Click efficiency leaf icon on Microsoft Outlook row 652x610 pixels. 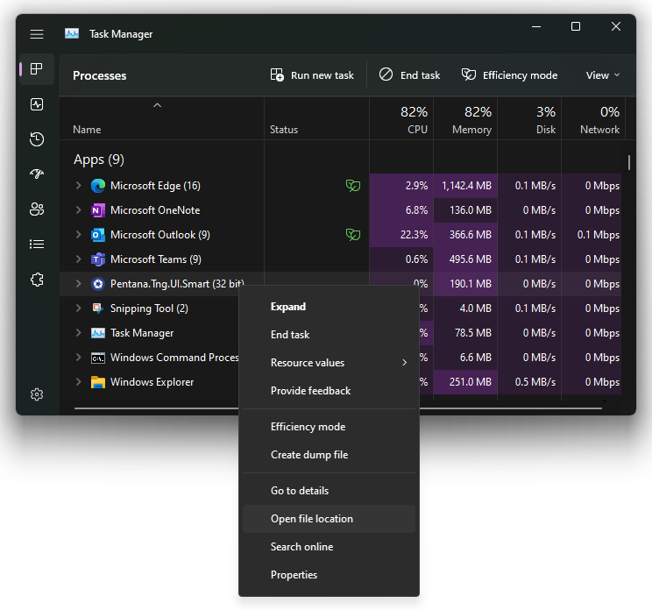(353, 235)
